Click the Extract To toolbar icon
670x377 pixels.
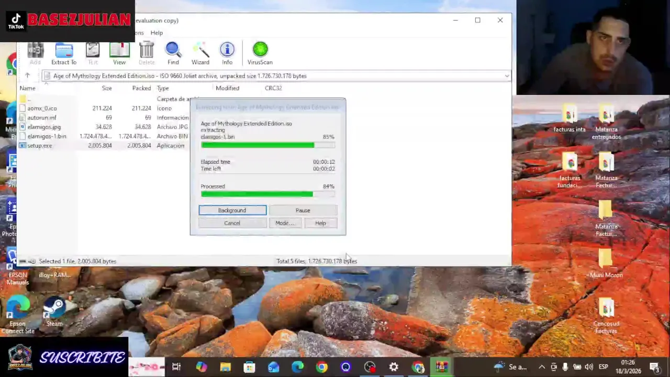pyautogui.click(x=64, y=54)
